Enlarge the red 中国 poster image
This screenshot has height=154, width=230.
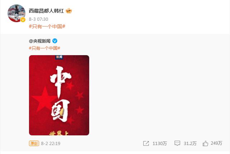click(x=59, y=95)
